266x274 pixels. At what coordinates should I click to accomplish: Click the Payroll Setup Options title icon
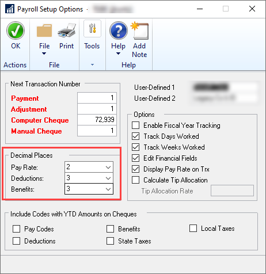(x=10, y=9)
